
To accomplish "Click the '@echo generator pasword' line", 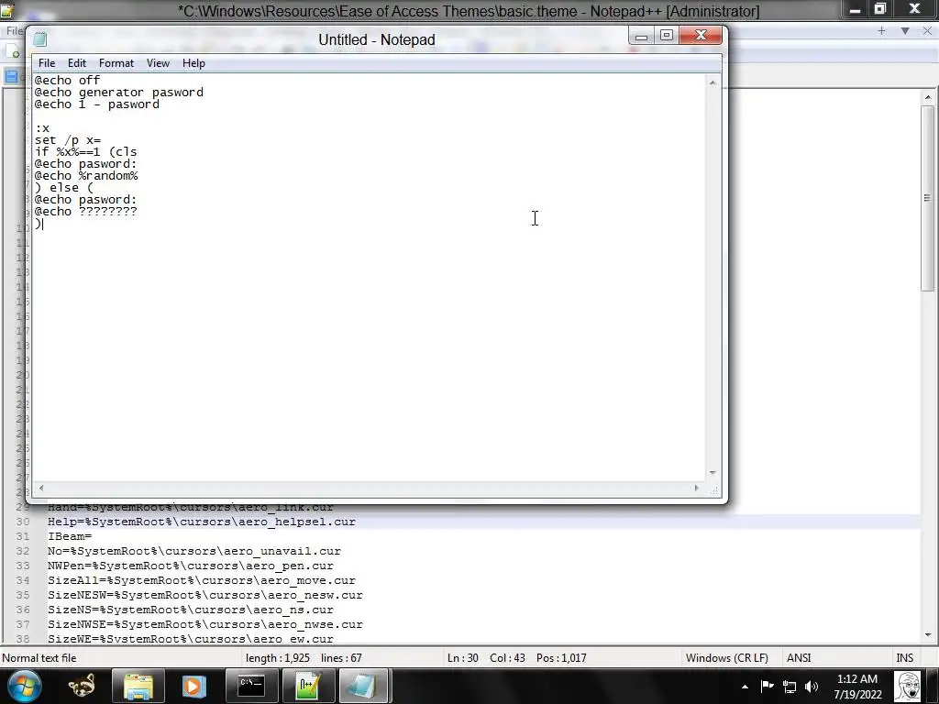I will click(x=118, y=93).
